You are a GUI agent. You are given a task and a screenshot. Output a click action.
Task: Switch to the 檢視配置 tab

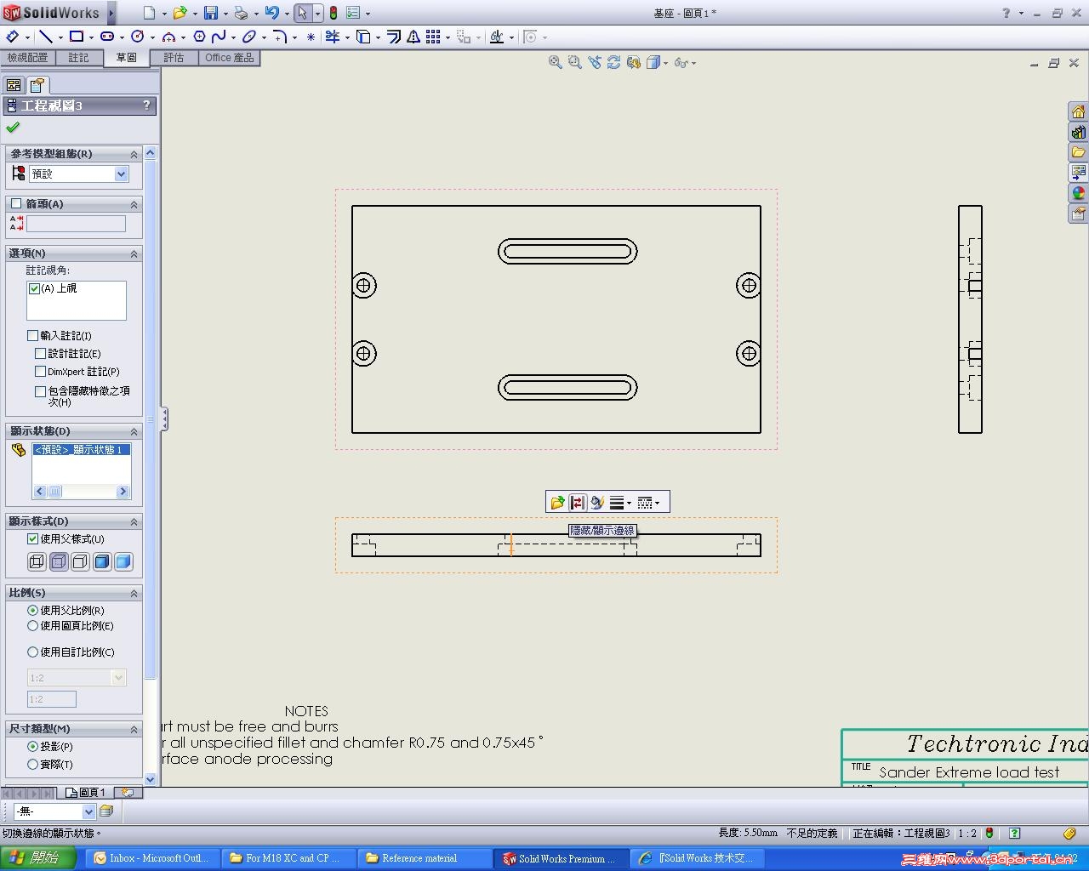coord(27,58)
